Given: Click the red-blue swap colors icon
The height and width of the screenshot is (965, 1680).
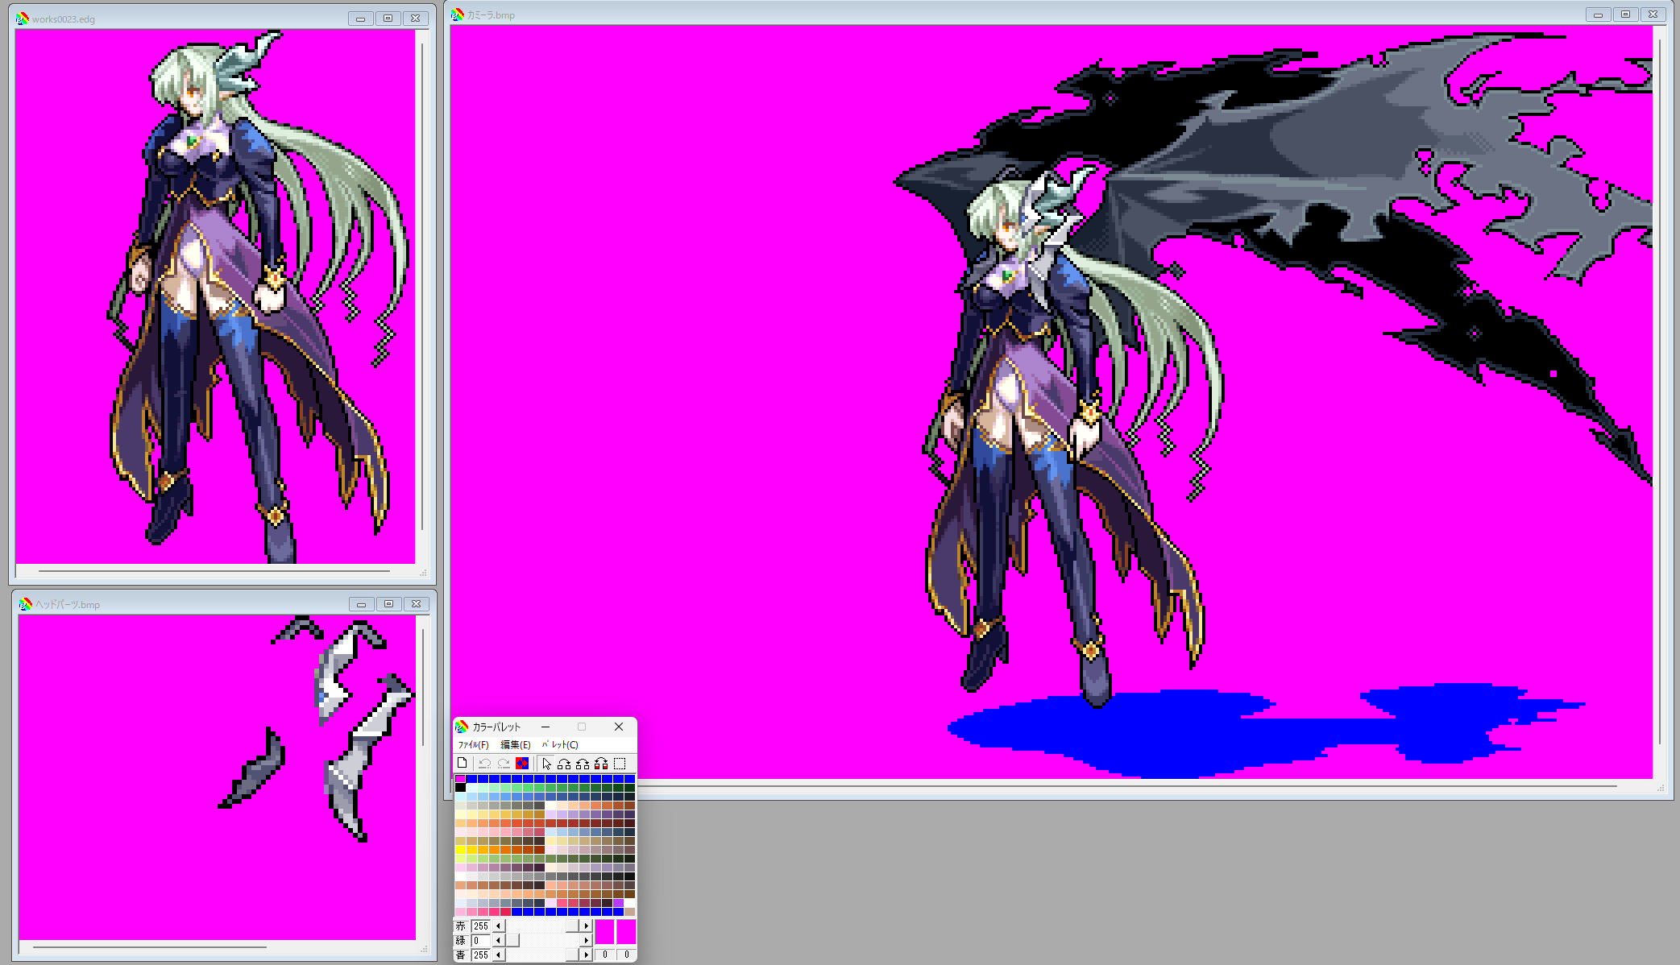Looking at the screenshot, I should (522, 763).
